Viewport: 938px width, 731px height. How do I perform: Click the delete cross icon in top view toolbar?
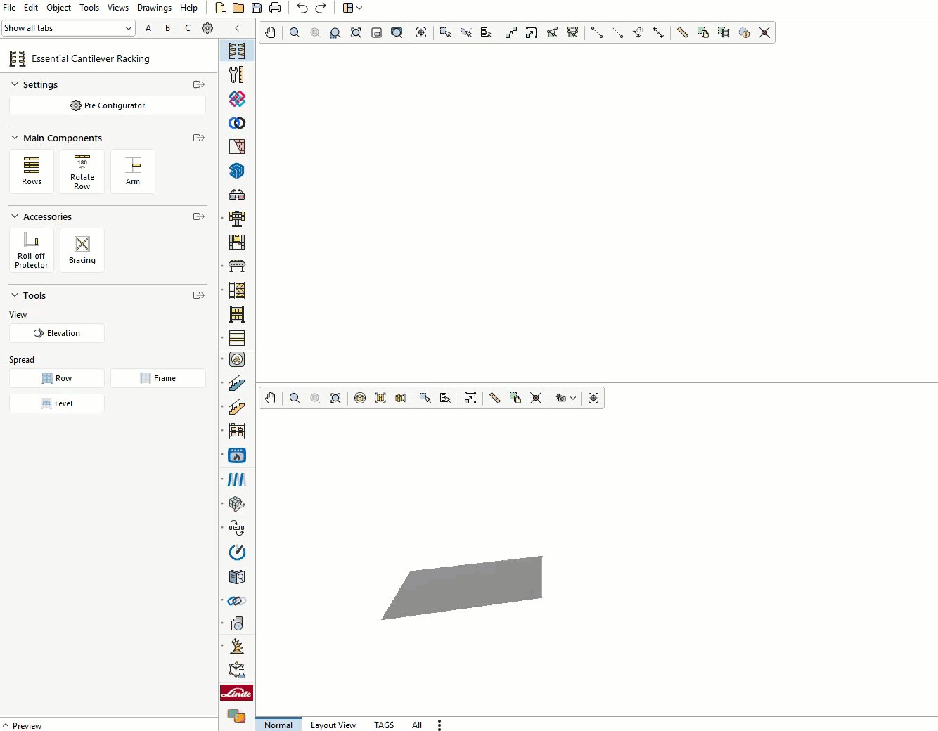coord(764,32)
